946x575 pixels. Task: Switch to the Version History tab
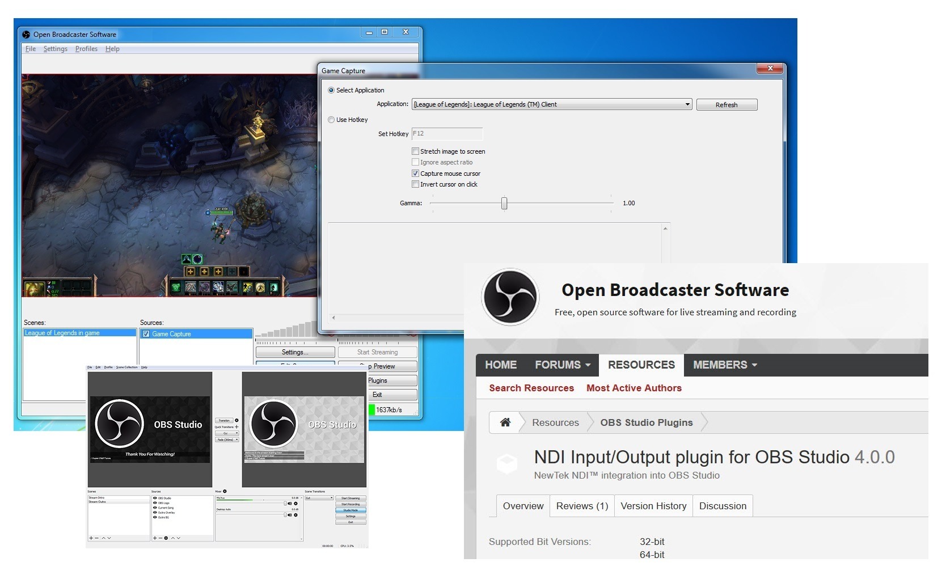click(653, 506)
